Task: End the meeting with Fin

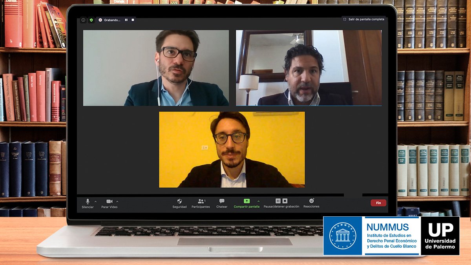Action: point(378,203)
